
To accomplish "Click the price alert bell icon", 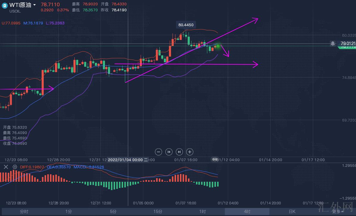I will 333,43.
